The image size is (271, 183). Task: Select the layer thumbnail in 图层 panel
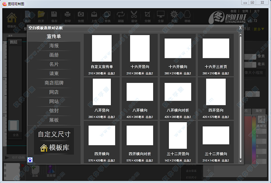click(14, 125)
